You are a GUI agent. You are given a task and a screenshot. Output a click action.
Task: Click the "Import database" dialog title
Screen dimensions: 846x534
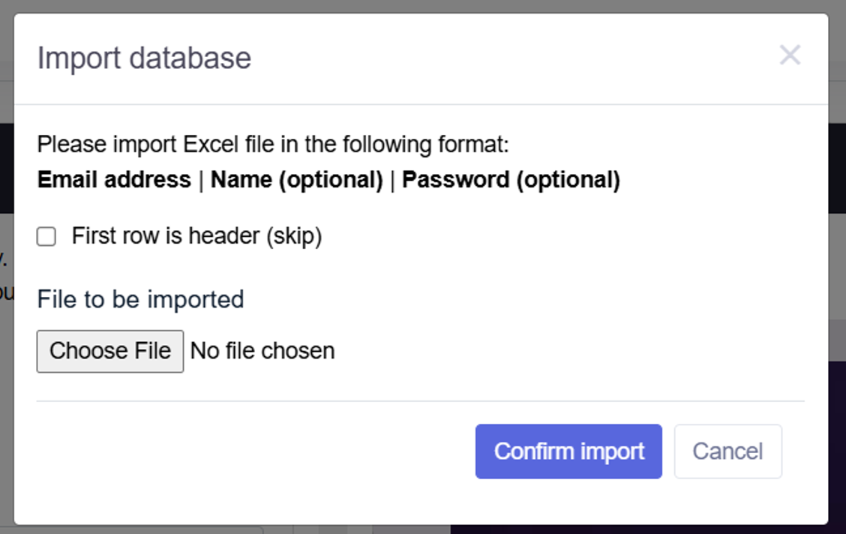coord(144,58)
